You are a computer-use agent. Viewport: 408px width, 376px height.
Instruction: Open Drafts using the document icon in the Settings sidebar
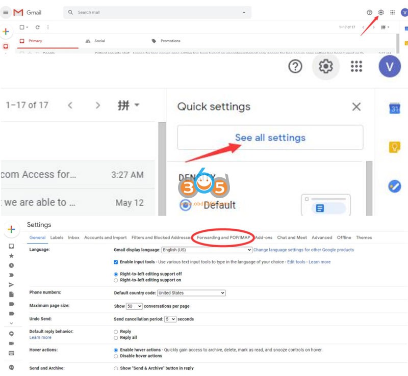coord(11,294)
